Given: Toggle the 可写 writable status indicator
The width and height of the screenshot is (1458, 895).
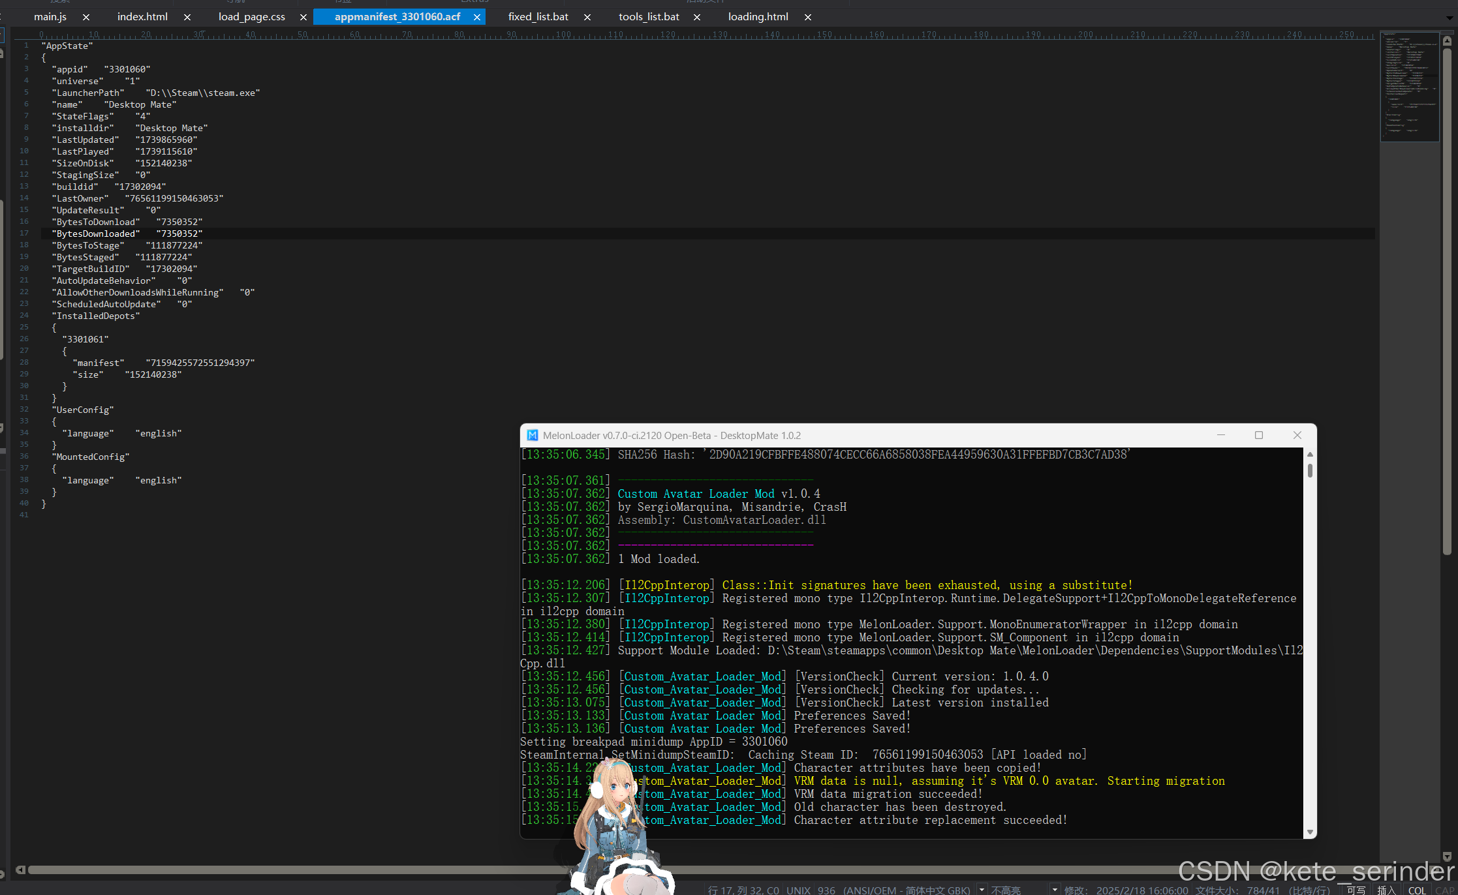Looking at the screenshot, I should [x=1356, y=890].
